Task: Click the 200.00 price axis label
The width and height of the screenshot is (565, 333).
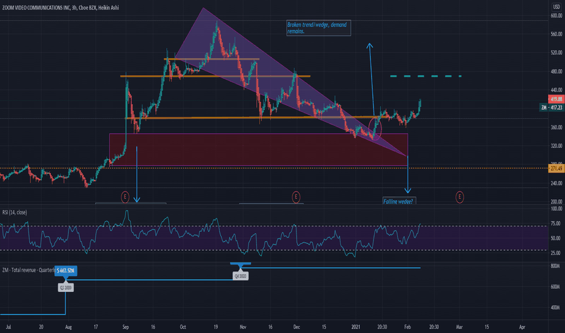Action: (x=556, y=202)
